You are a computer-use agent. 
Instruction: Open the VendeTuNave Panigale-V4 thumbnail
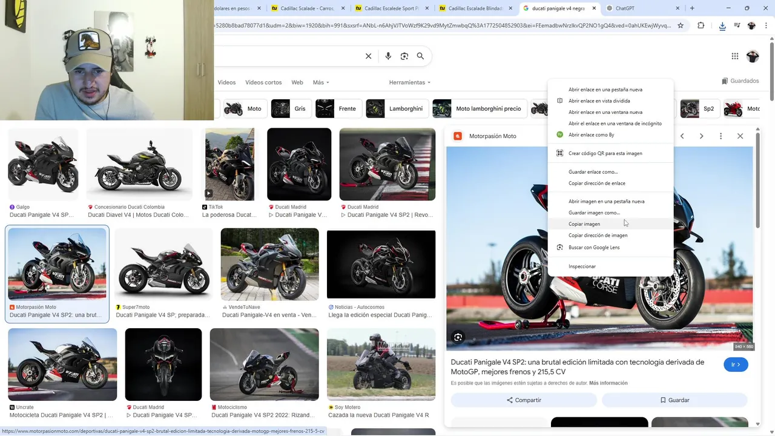(x=269, y=264)
